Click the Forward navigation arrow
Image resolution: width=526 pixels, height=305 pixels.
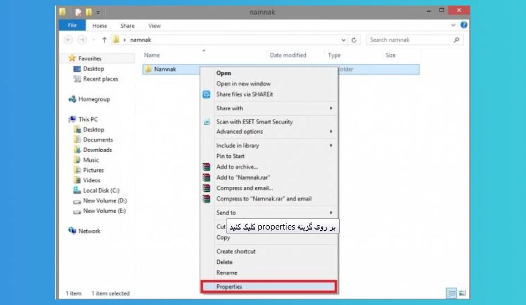pyautogui.click(x=82, y=39)
